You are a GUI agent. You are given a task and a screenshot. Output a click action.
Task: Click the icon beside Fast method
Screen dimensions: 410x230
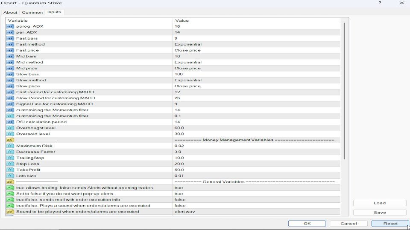10,44
